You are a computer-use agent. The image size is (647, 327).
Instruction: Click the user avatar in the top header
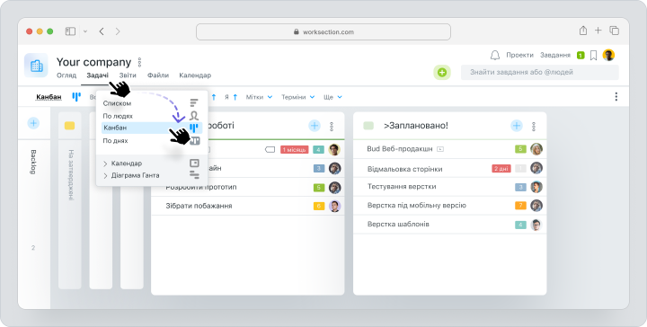[x=608, y=55]
